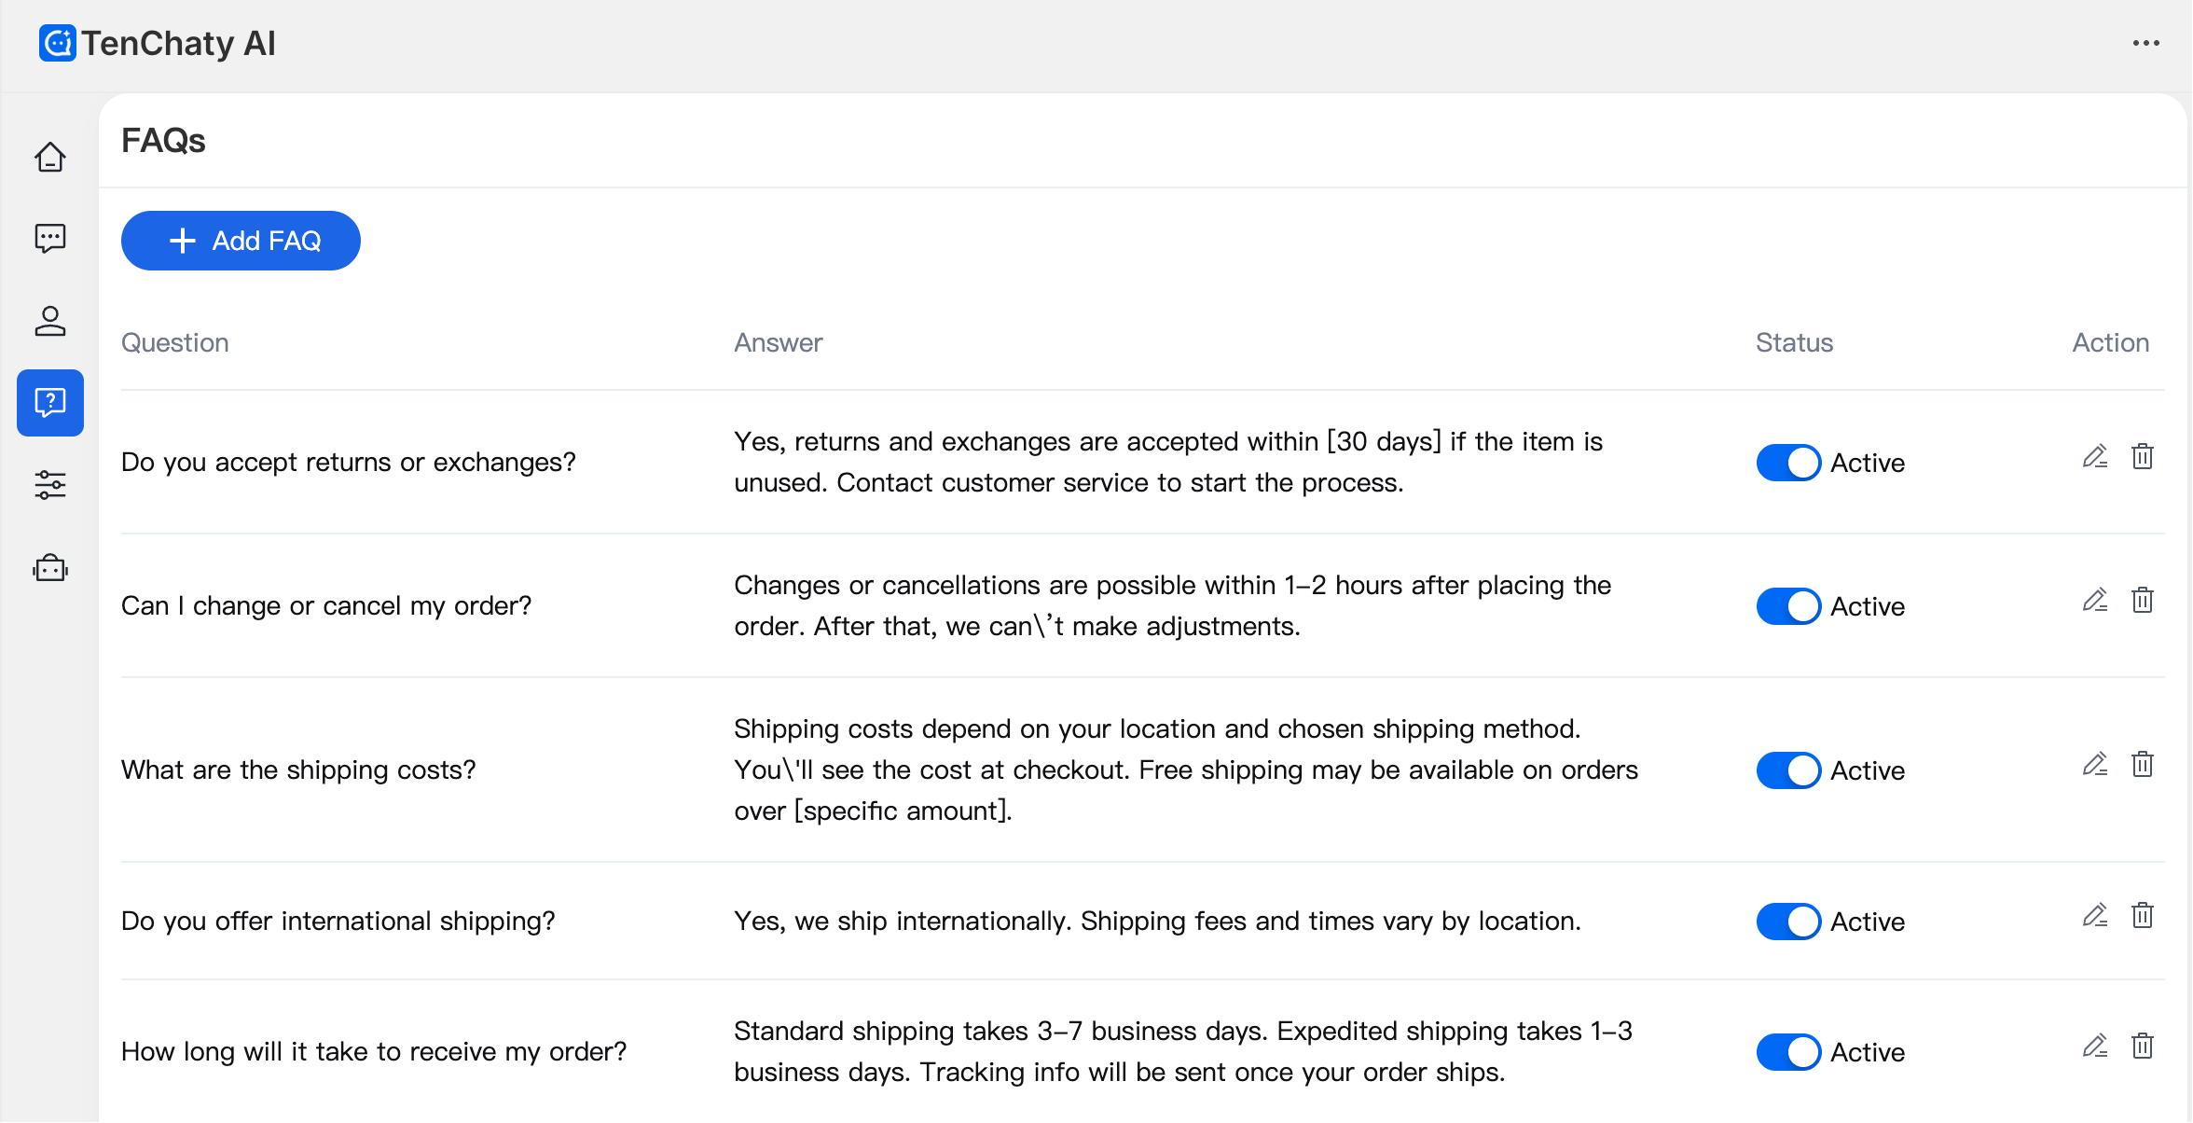Disable the returns or exchanges FAQ toggle
Screen dimensions: 2193x1123
click(1788, 463)
